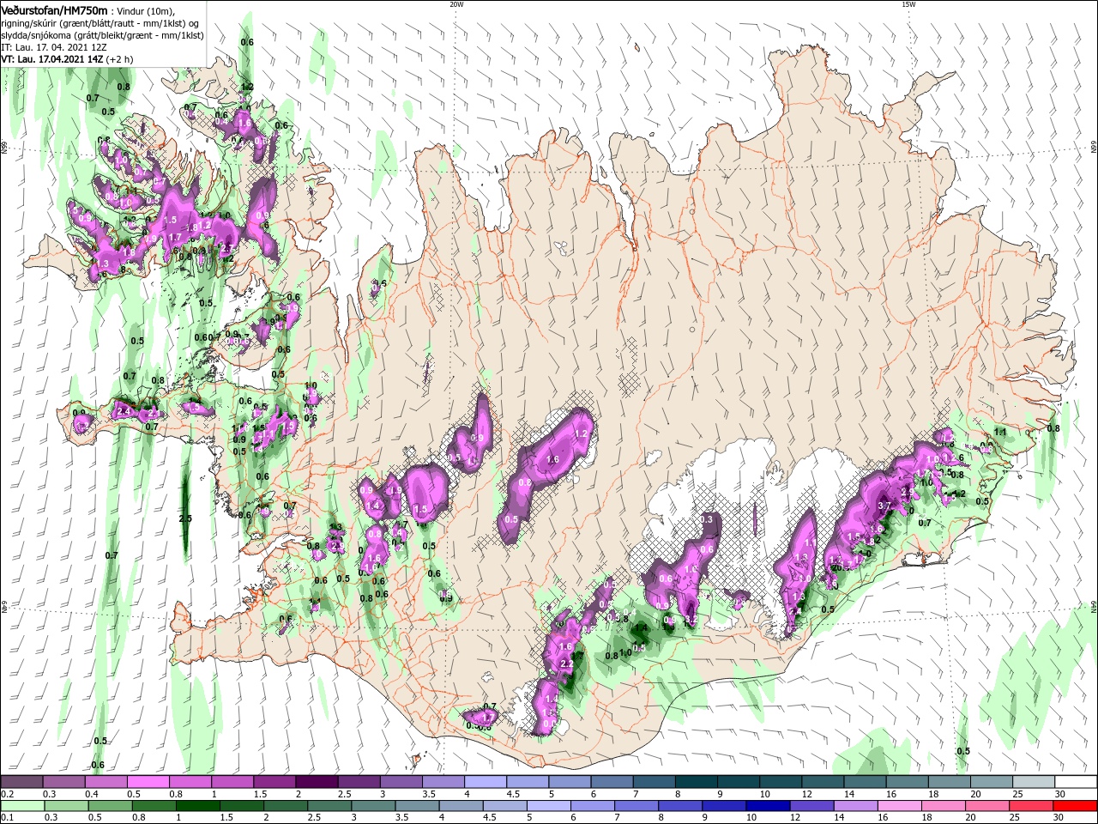Pick the teal-grey 16 swatch in upper legend

pyautogui.click(x=908, y=782)
